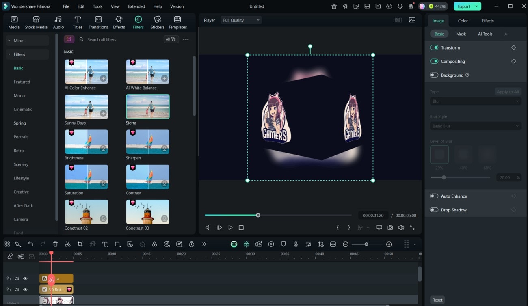
Task: Click the Undo icon in timeline toolbar
Action: (30, 244)
